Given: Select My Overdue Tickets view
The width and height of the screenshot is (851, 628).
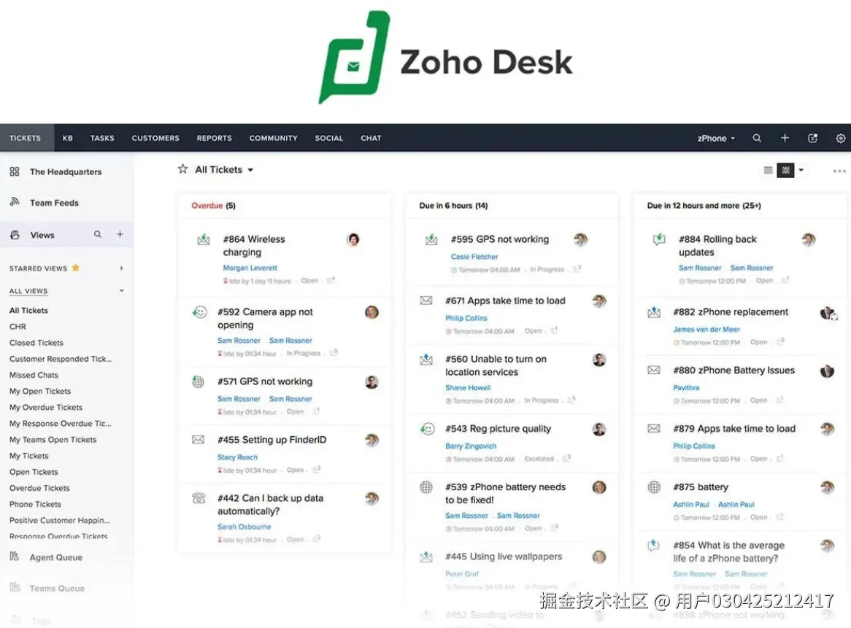Looking at the screenshot, I should (46, 407).
